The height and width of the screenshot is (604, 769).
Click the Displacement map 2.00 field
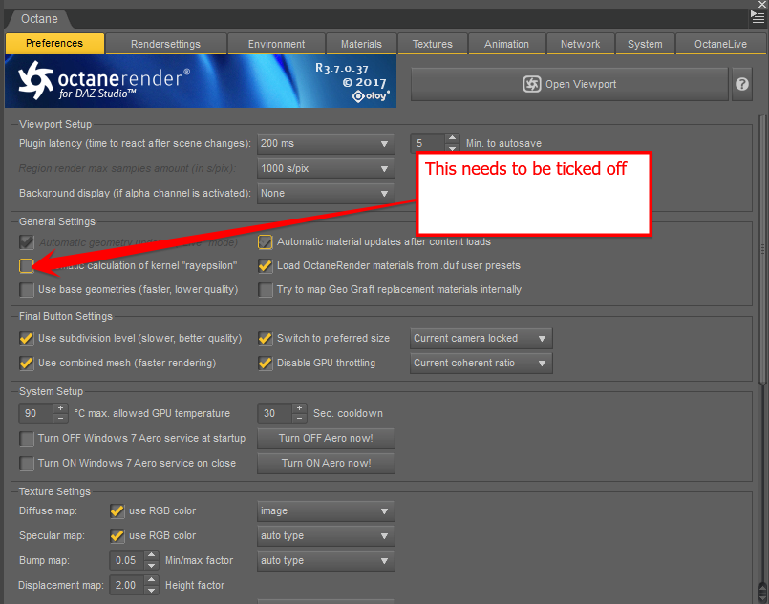[127, 585]
